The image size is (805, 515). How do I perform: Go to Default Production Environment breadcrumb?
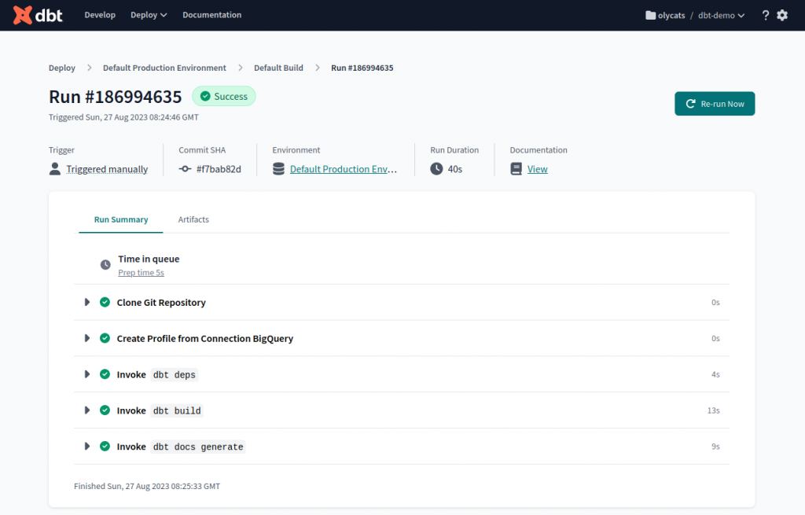(164, 68)
